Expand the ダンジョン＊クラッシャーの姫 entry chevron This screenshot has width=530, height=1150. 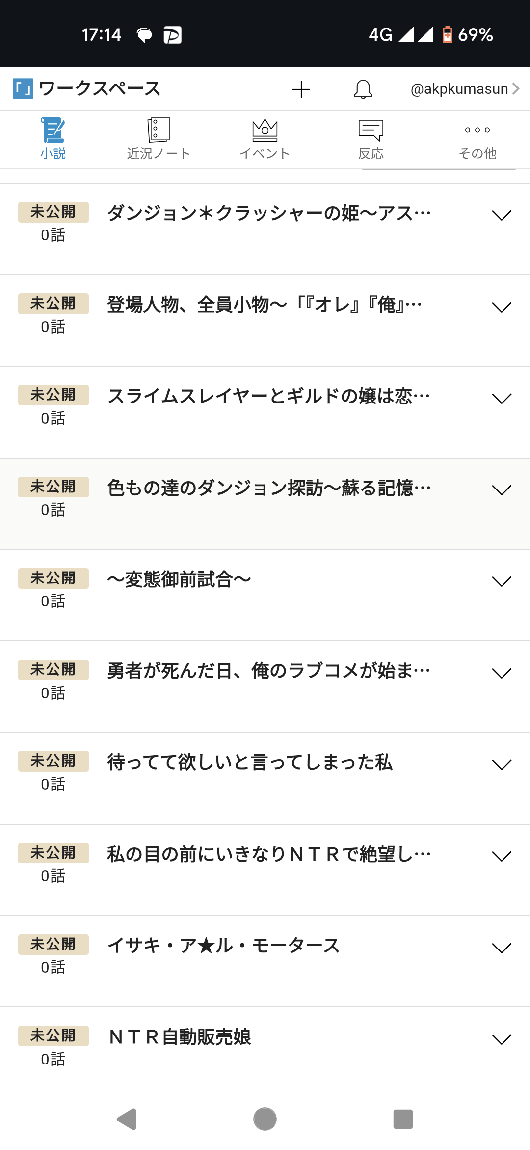pyautogui.click(x=502, y=215)
